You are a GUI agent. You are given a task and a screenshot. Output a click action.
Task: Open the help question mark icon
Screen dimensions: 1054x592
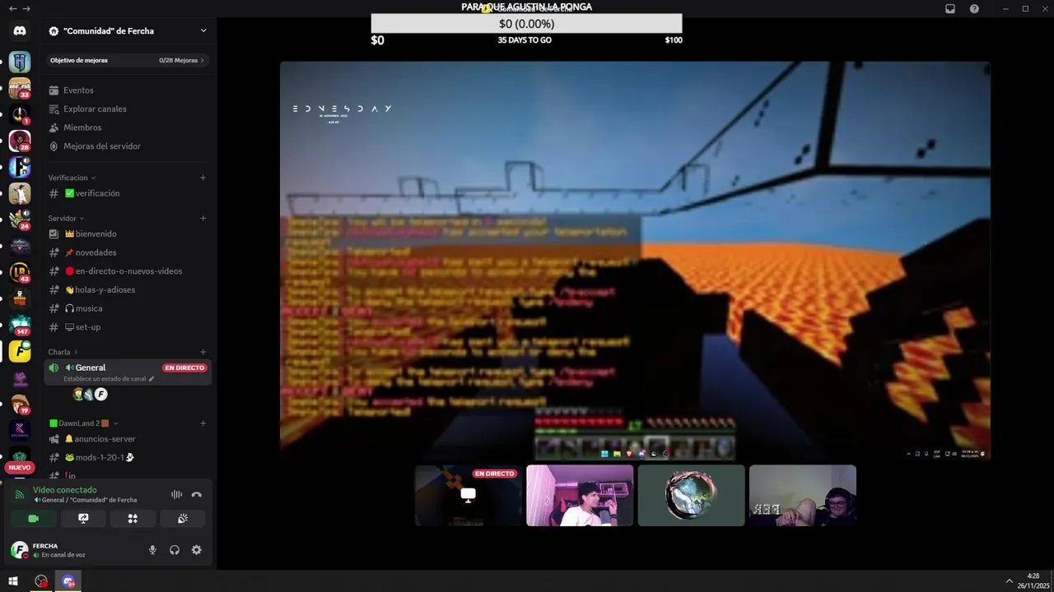pos(975,8)
